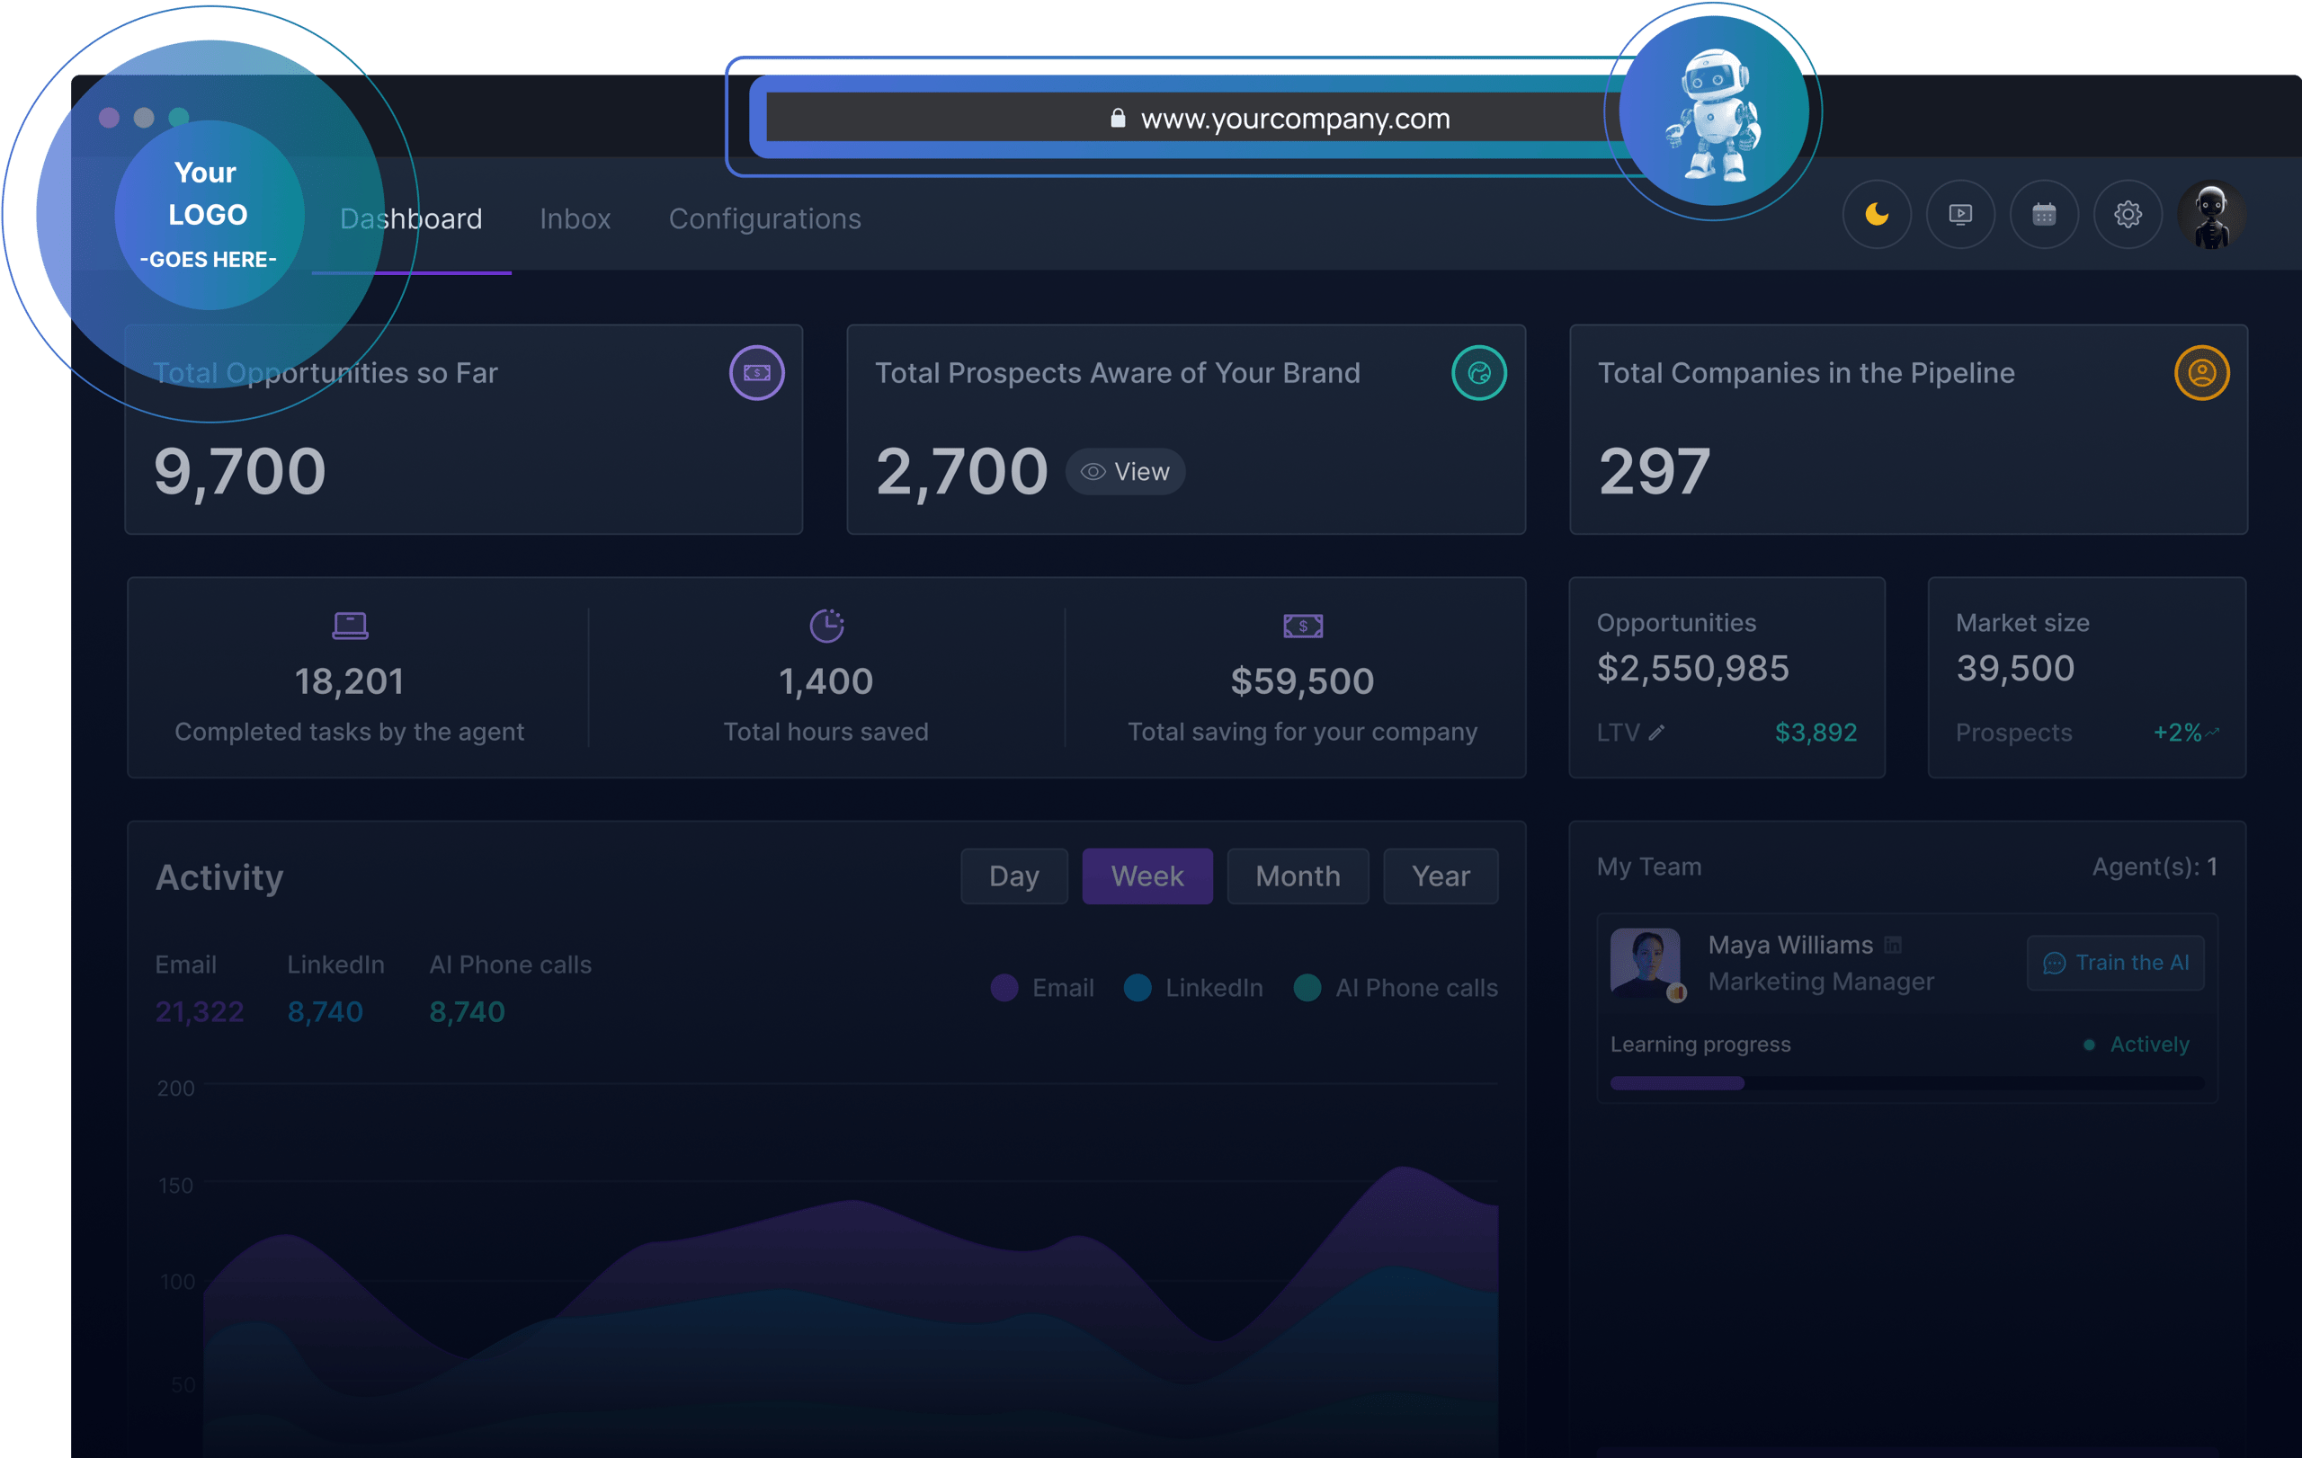
Task: Open the Inbox tab
Action: 575,218
